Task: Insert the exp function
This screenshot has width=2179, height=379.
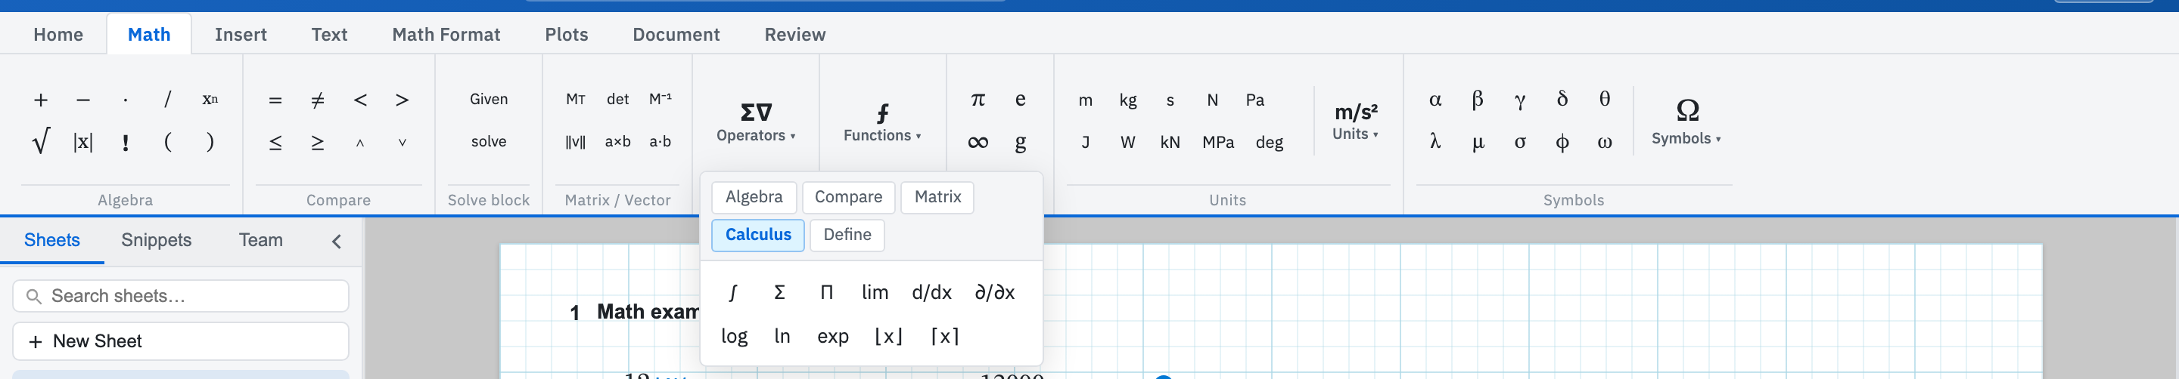Action: (832, 336)
